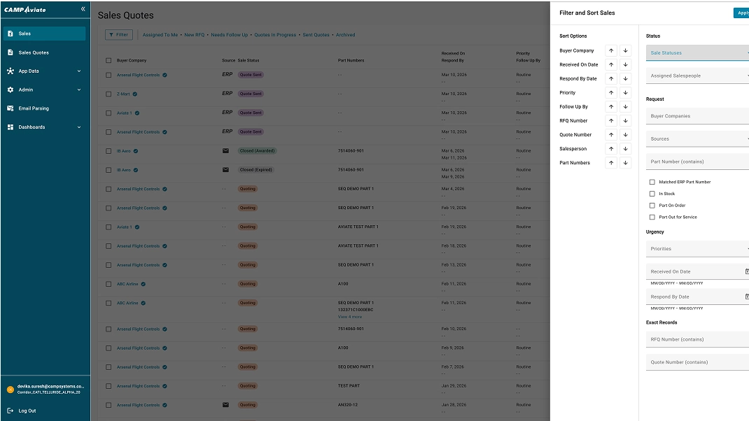The width and height of the screenshot is (749, 421).
Task: Toggle select-all checkbox in table header
Action: [x=108, y=61]
